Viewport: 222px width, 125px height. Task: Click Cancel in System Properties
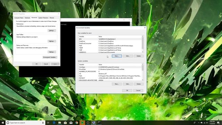46,64
